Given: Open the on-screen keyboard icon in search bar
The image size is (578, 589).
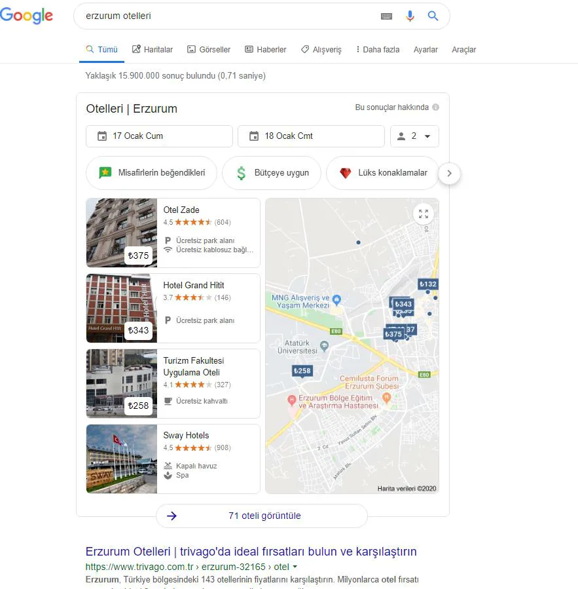Looking at the screenshot, I should coord(386,16).
